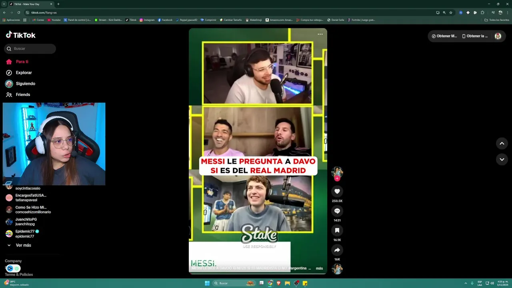Expand the video caption with 'más'
This screenshot has height=288, width=512.
(319, 268)
